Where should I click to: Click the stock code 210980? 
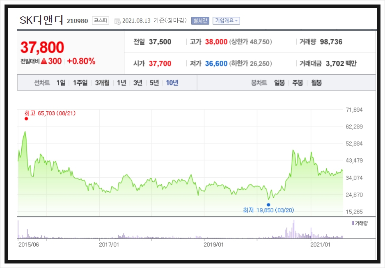pyautogui.click(x=77, y=21)
